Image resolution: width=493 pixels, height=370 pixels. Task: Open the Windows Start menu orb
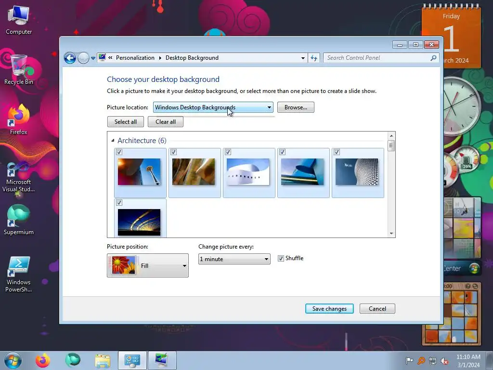[13, 360]
